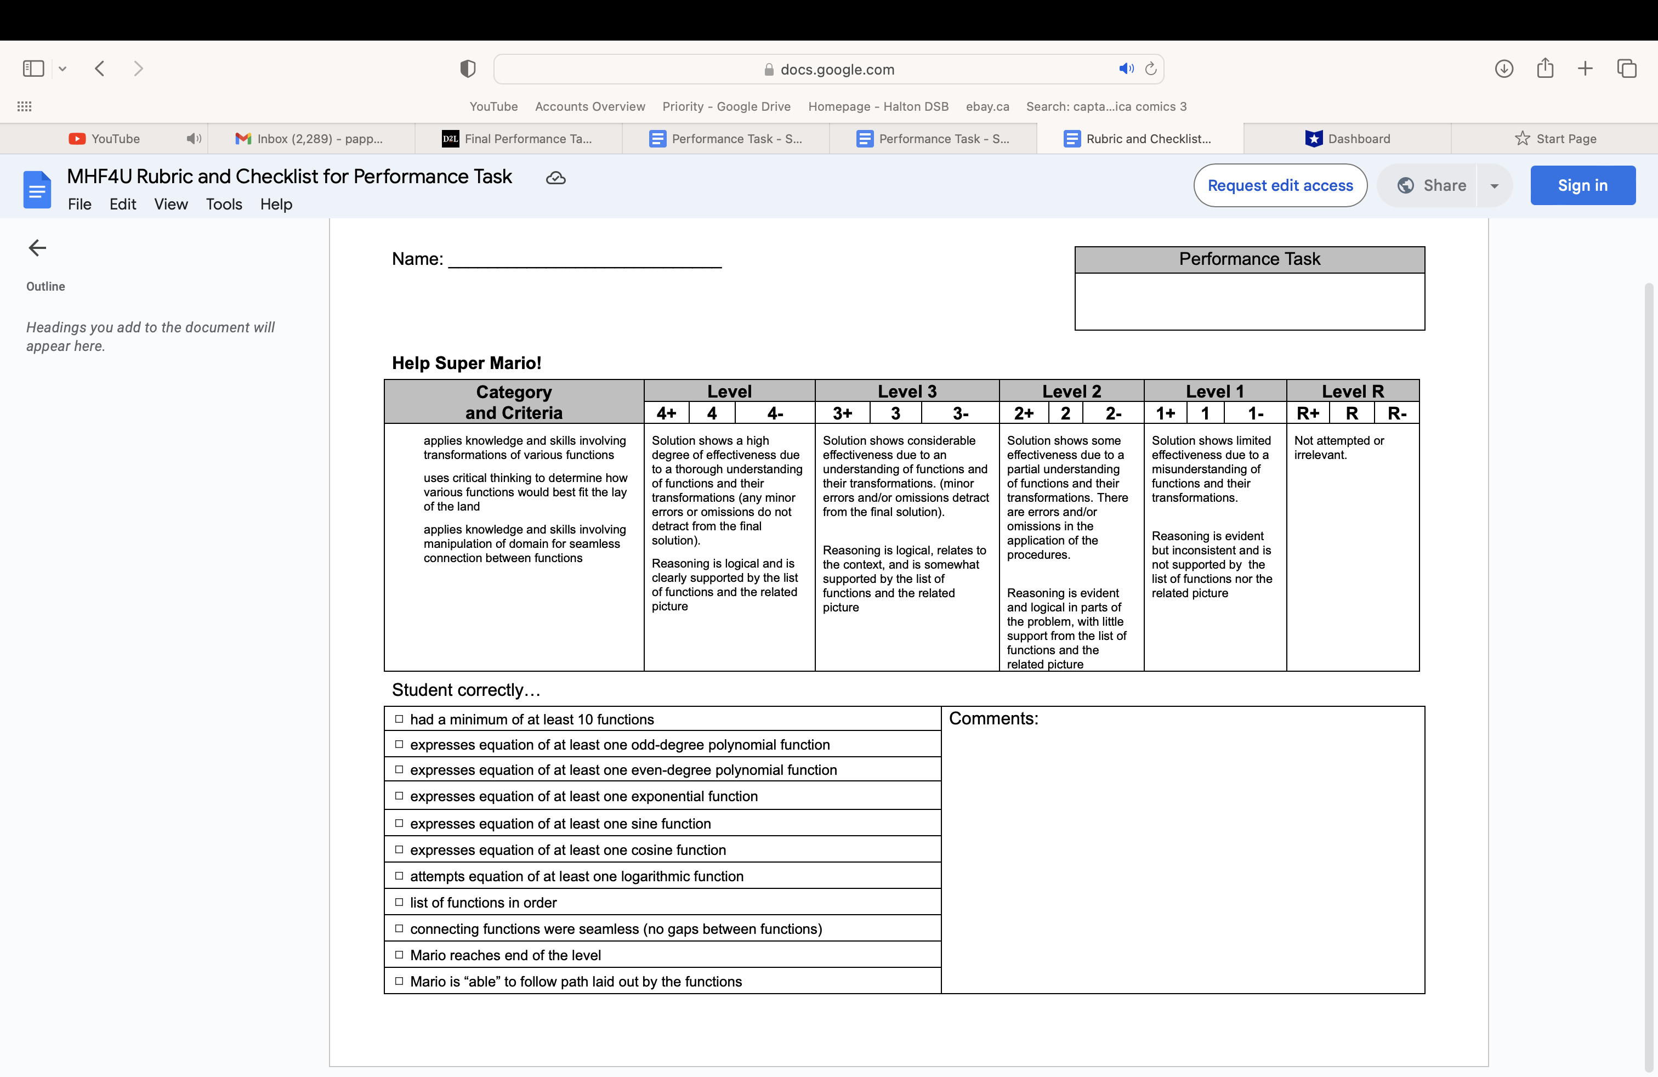Click the cloud document status icon
Viewport: 1658px width, 1077px height.
click(555, 178)
